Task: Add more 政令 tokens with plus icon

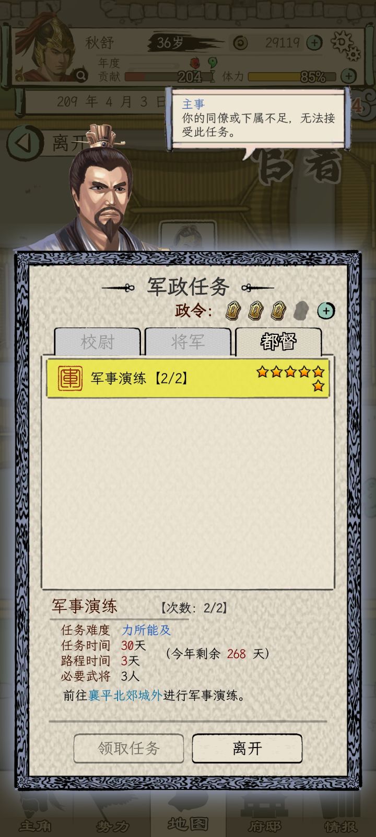Action: click(x=326, y=311)
